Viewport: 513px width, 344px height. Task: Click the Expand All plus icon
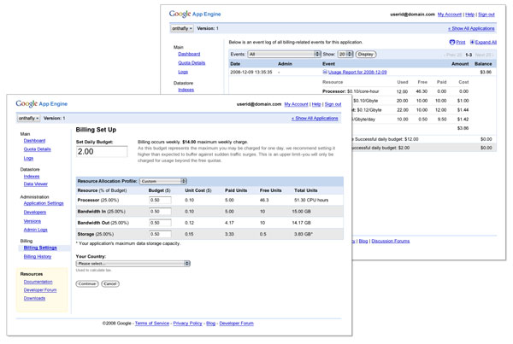474,42
